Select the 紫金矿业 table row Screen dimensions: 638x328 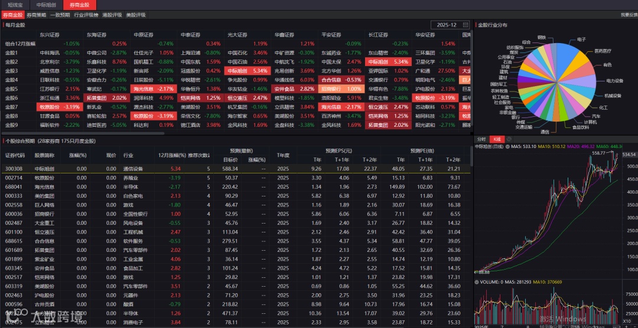pyautogui.click(x=235, y=259)
